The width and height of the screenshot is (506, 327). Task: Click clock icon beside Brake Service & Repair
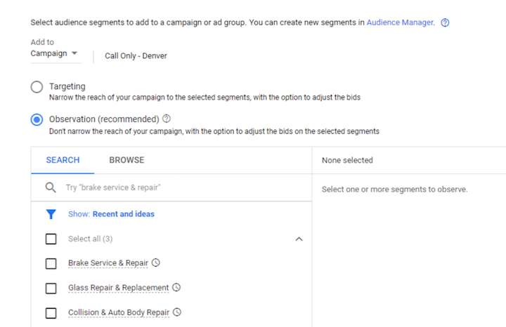156,262
